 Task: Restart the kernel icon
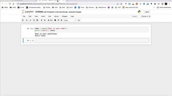point(58,20)
